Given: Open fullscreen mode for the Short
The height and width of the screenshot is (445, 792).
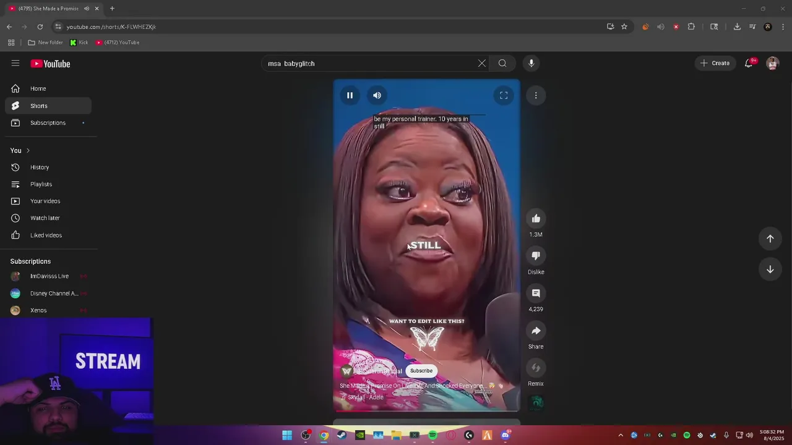Looking at the screenshot, I should click(504, 95).
